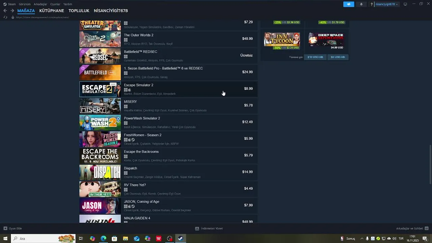The width and height of the screenshot is (432, 243).
Task: Reload the store page
Action: [x=5, y=17]
